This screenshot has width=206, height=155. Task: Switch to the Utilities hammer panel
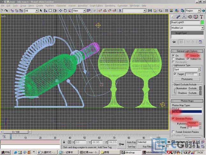click(x=202, y=17)
